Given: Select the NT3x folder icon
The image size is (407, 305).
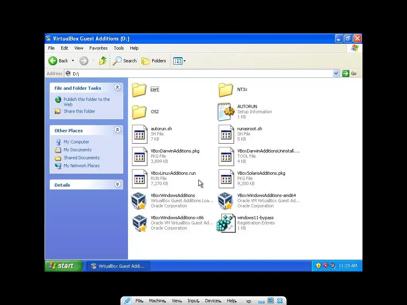Looking at the screenshot, I should pyautogui.click(x=226, y=90).
